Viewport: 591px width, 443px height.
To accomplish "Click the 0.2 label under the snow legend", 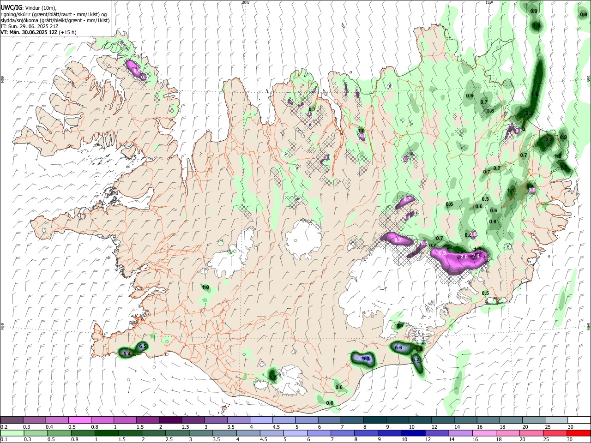I will (x=4, y=427).
